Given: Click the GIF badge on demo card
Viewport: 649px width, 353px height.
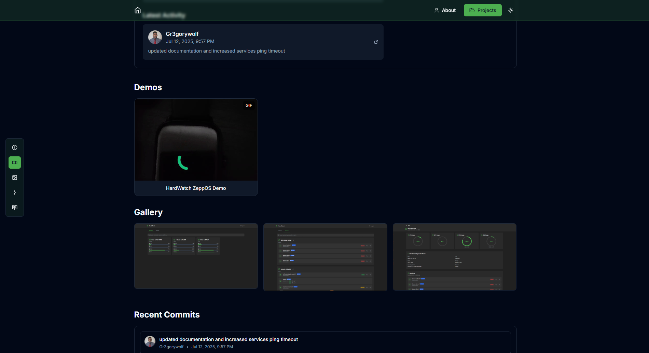Looking at the screenshot, I should tap(249, 105).
